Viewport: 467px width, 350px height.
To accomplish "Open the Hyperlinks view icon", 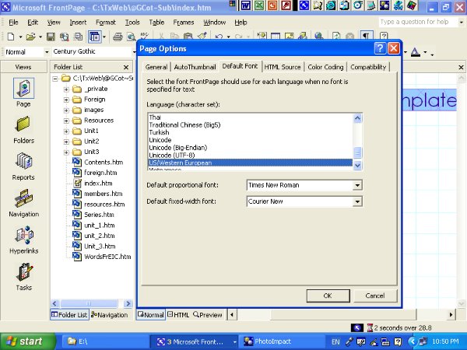I will 23,240.
